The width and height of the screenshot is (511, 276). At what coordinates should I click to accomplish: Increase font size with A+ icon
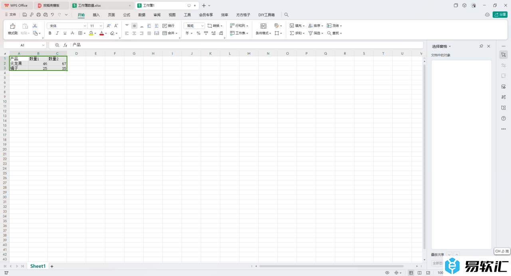[109, 25]
